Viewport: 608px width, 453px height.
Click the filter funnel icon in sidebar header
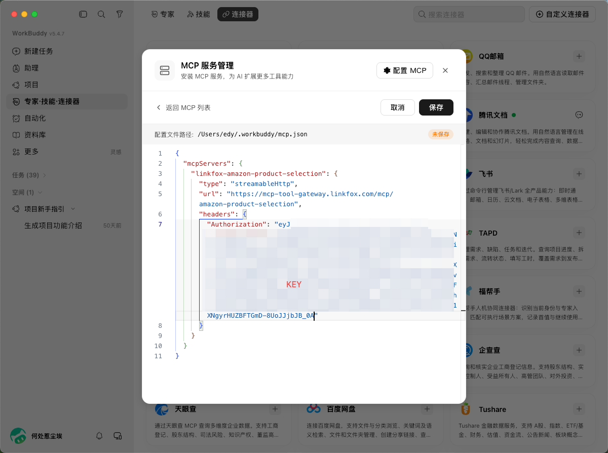pos(120,14)
